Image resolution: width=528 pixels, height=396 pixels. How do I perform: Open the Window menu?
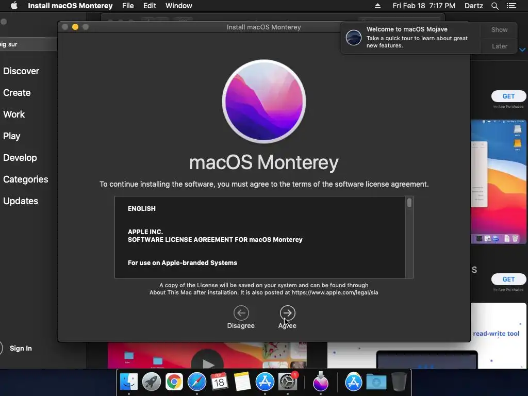click(178, 6)
